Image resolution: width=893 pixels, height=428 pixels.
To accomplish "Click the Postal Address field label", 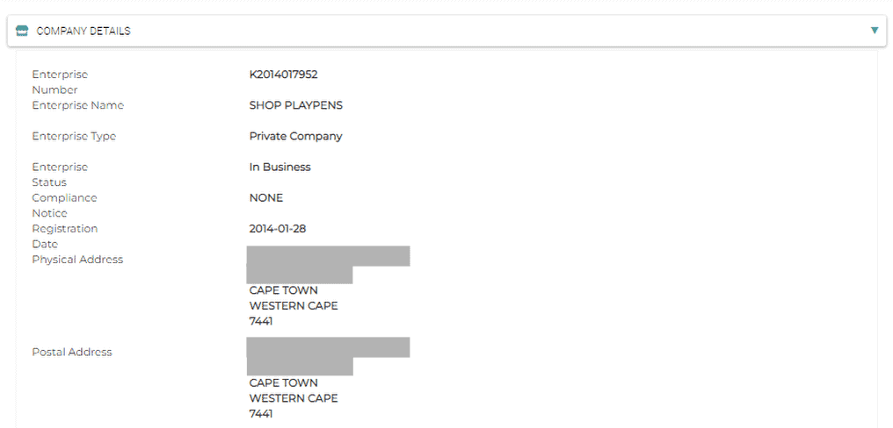I will coord(72,352).
